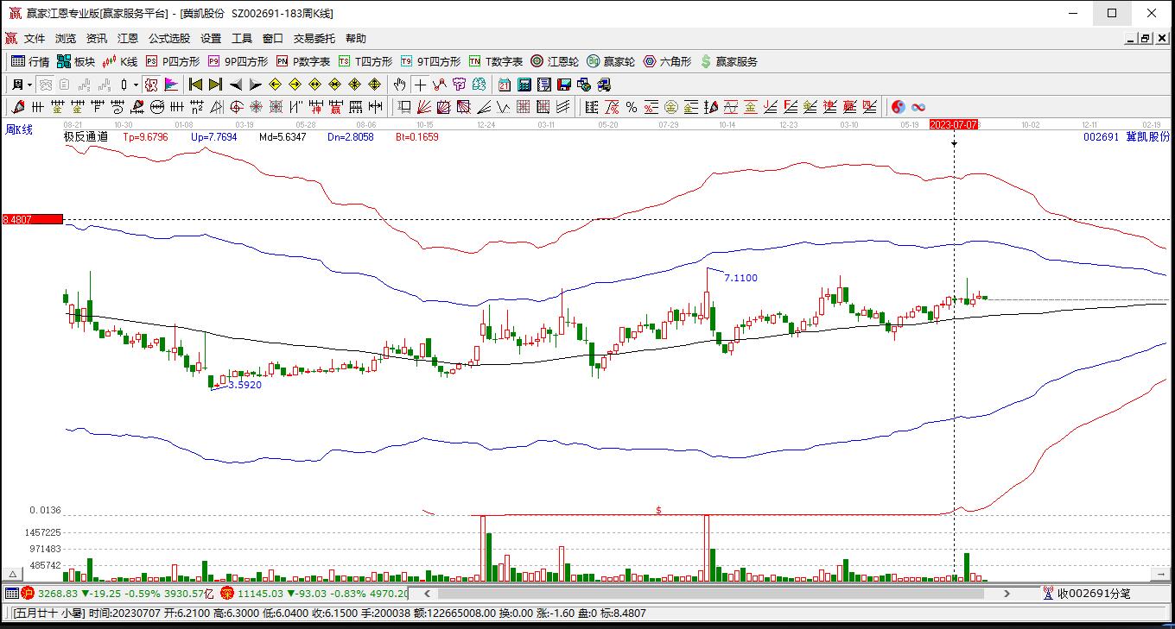Viewport: 1175px width, 629px height.
Task: Click the save diskette toolbar icon
Action: (564, 85)
